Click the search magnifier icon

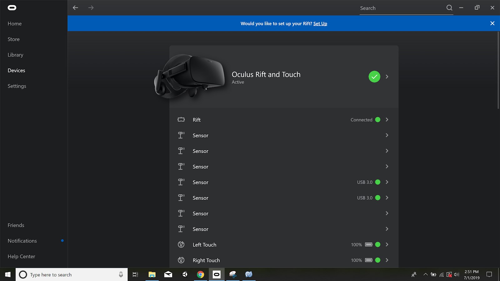pos(449,8)
